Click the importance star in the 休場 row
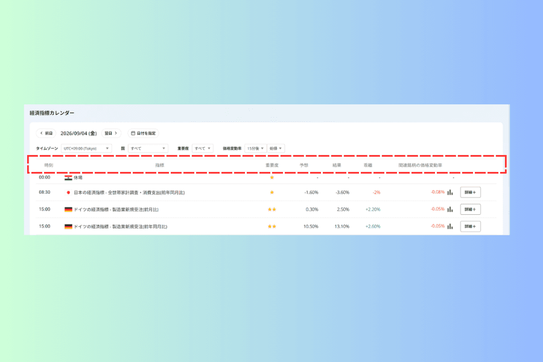The image size is (543, 362). pyautogui.click(x=272, y=178)
